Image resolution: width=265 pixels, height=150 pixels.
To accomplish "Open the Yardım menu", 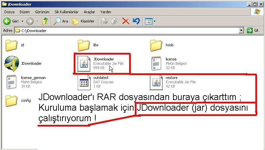I will (x=106, y=12).
